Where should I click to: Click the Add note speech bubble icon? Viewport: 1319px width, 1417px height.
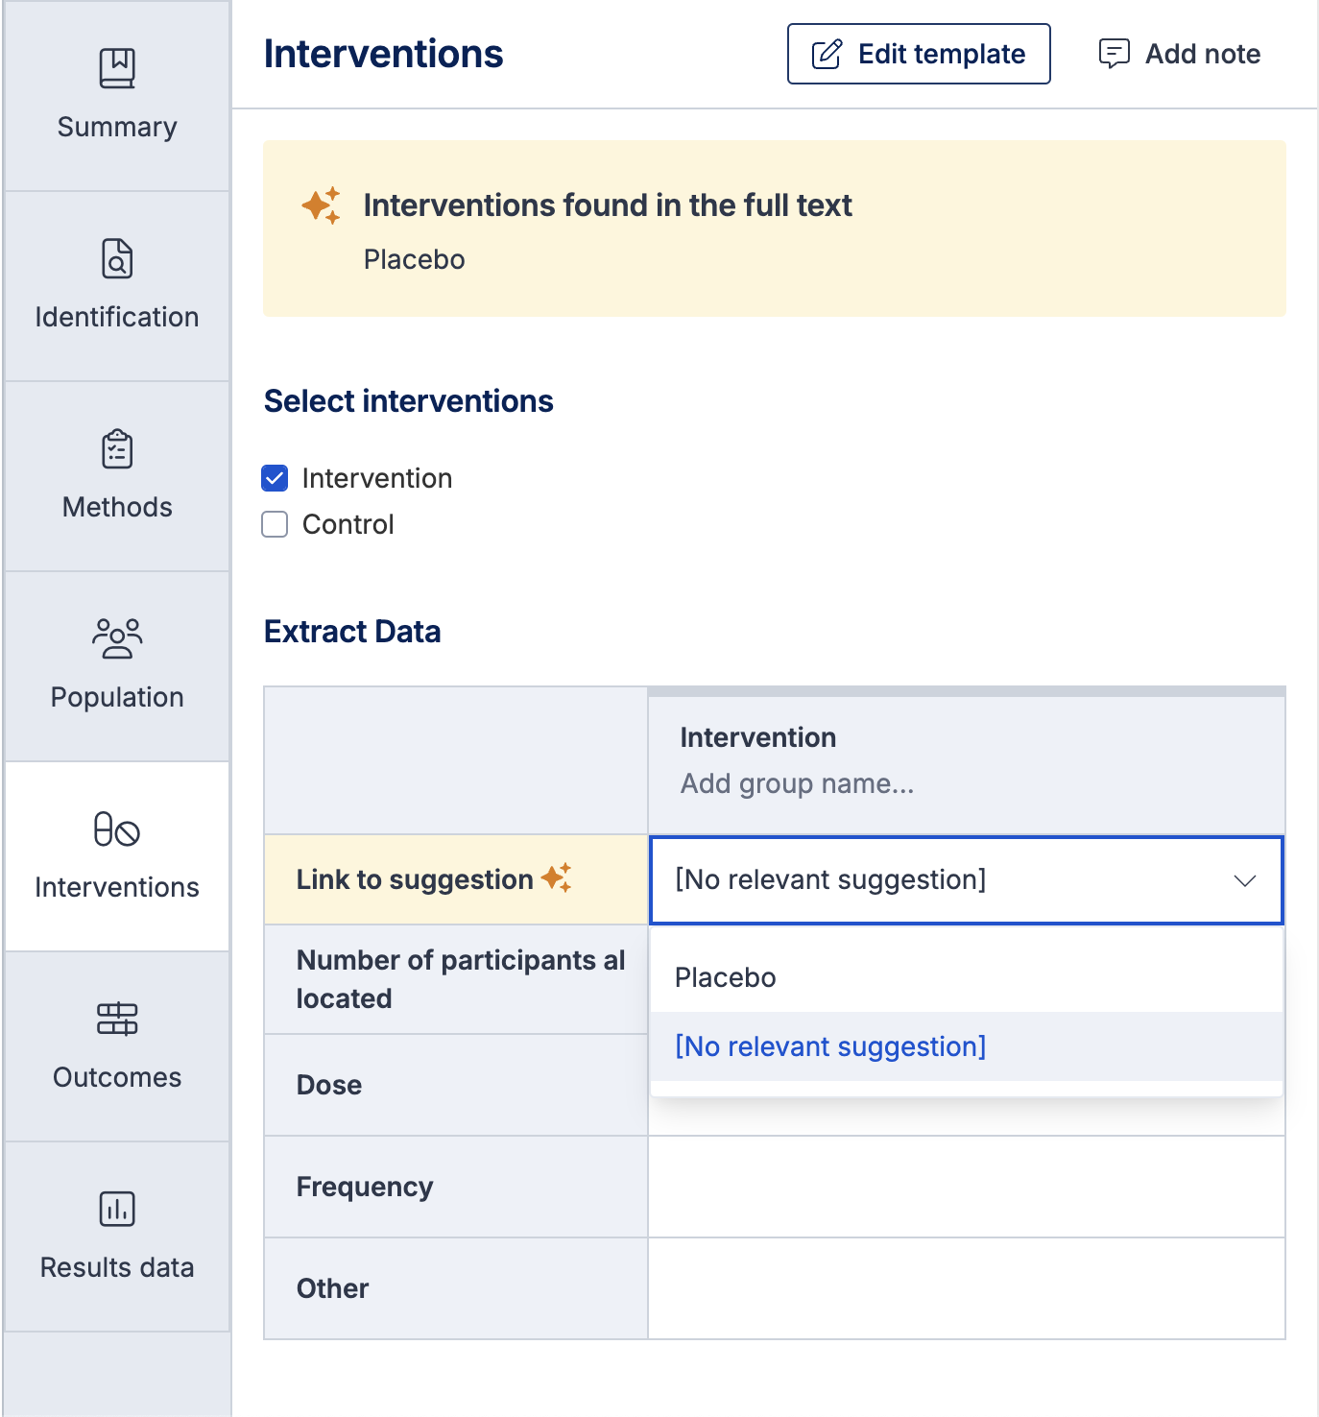pos(1114,54)
